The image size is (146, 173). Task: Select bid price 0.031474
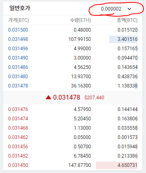(18, 119)
